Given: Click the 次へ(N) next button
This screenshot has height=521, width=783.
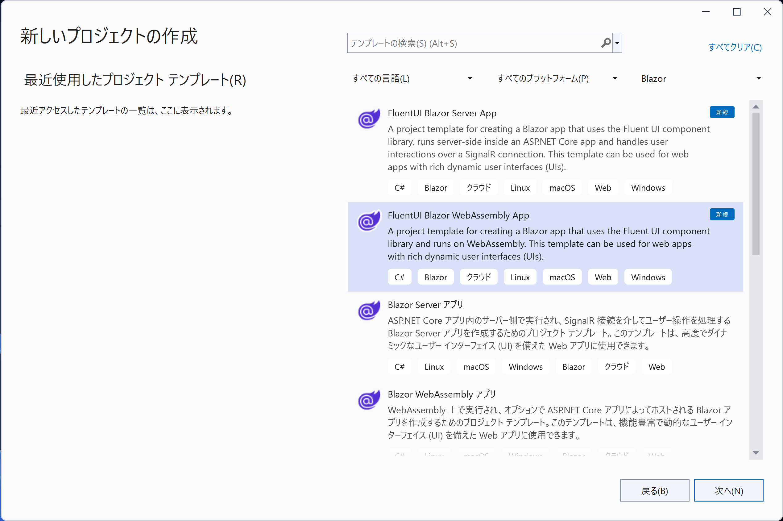Looking at the screenshot, I should [x=728, y=490].
